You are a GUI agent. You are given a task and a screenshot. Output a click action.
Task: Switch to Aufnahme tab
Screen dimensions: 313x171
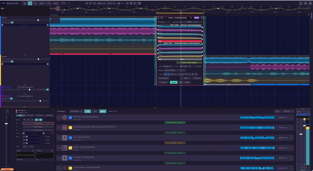pyautogui.click(x=40, y=115)
